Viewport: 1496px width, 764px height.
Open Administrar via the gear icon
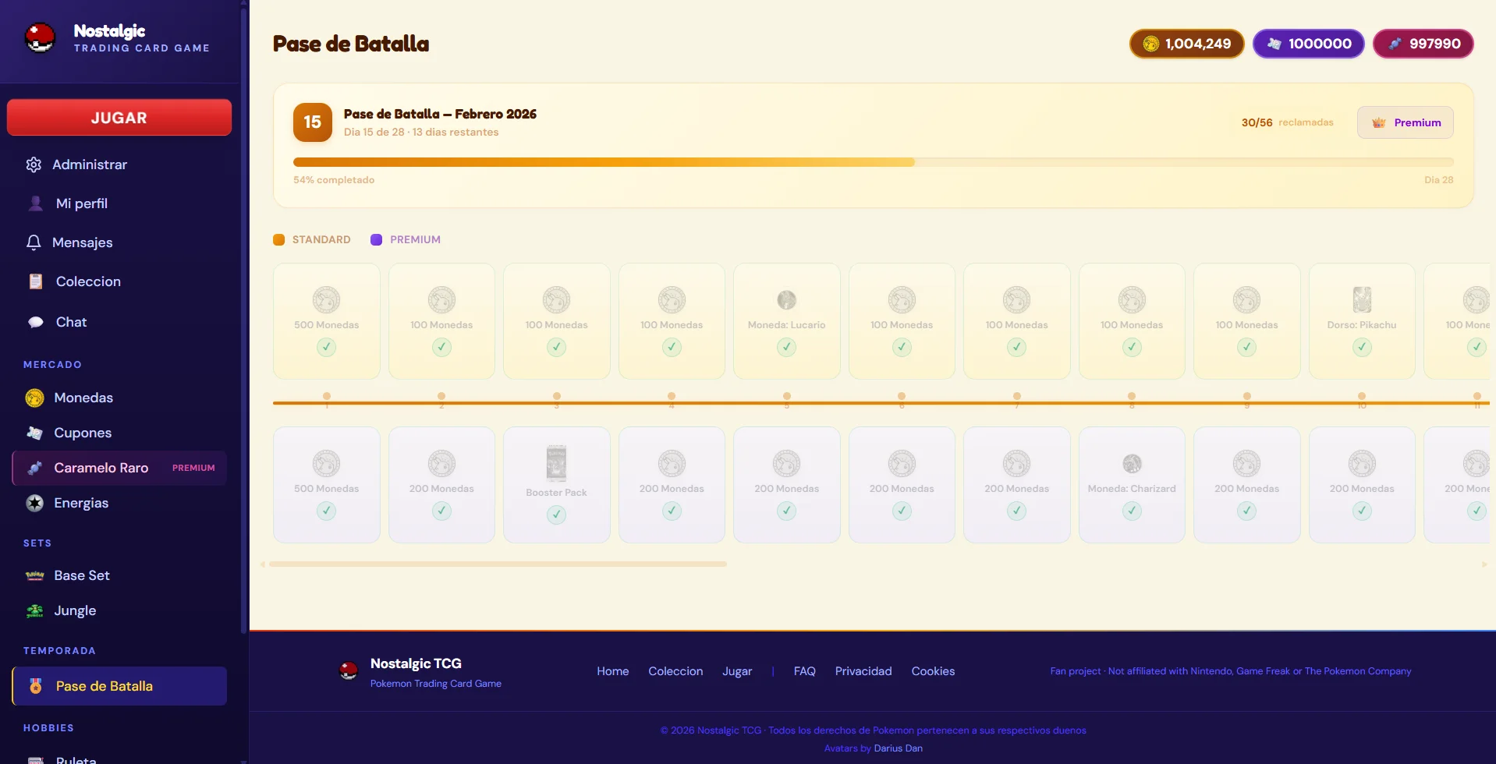[x=34, y=164]
